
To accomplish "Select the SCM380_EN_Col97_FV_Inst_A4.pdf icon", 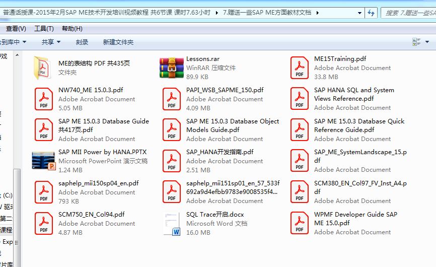I will click(x=300, y=191).
